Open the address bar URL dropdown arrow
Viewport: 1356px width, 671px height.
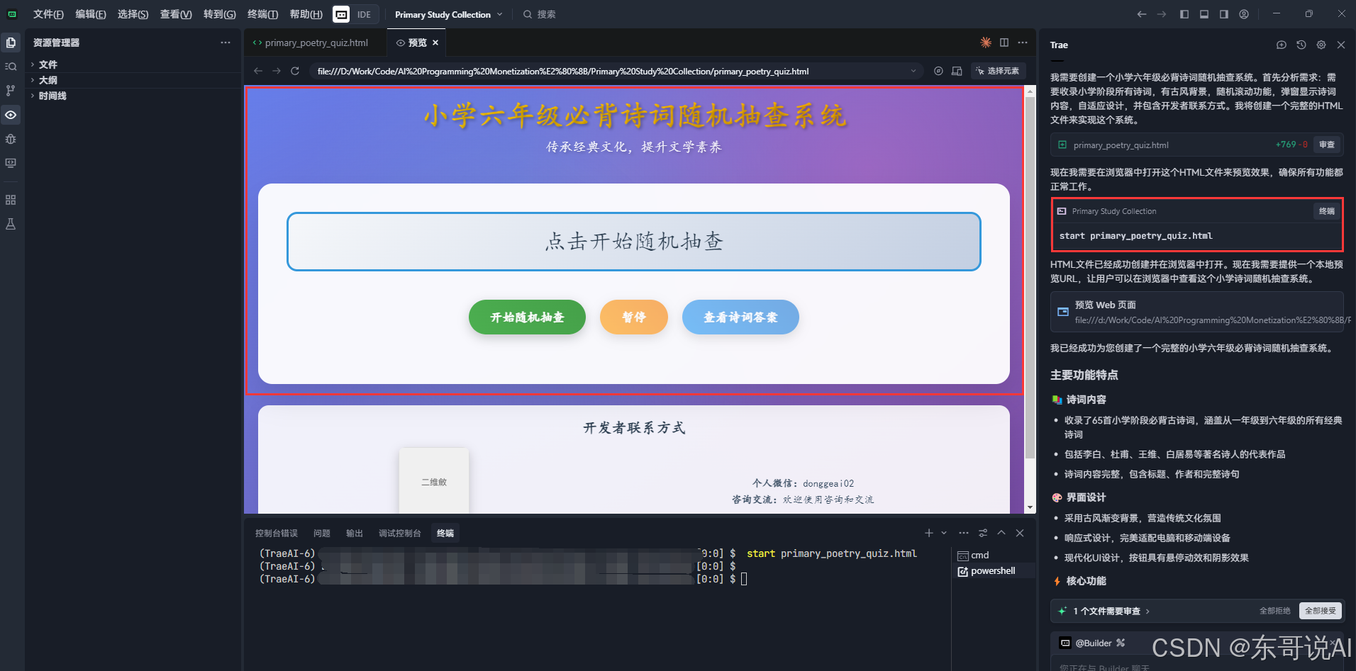[x=913, y=71]
